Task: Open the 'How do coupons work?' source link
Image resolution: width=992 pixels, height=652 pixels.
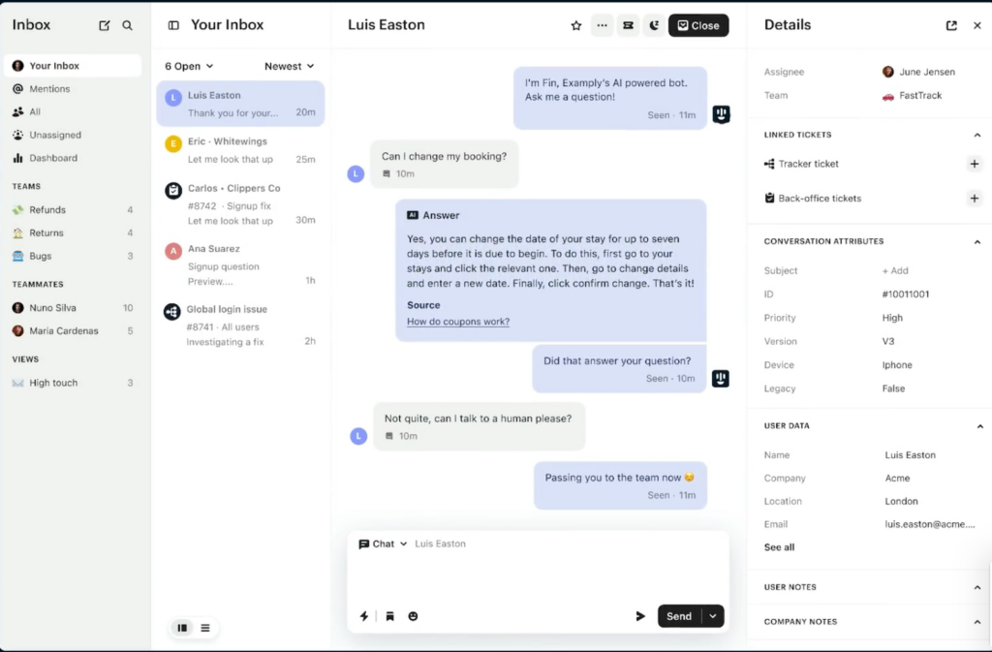Action: coord(458,322)
